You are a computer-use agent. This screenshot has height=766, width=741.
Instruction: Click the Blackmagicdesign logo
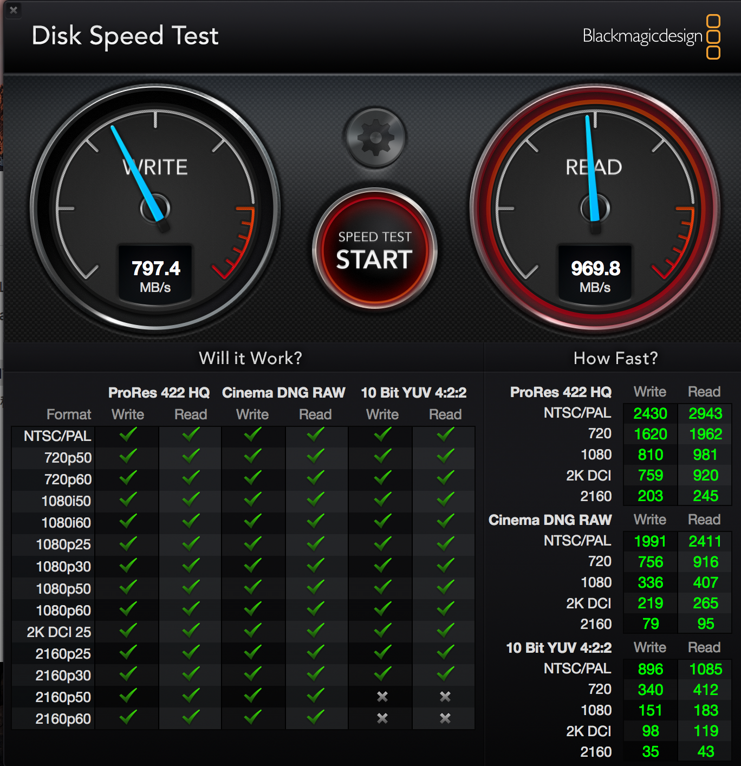[651, 36]
